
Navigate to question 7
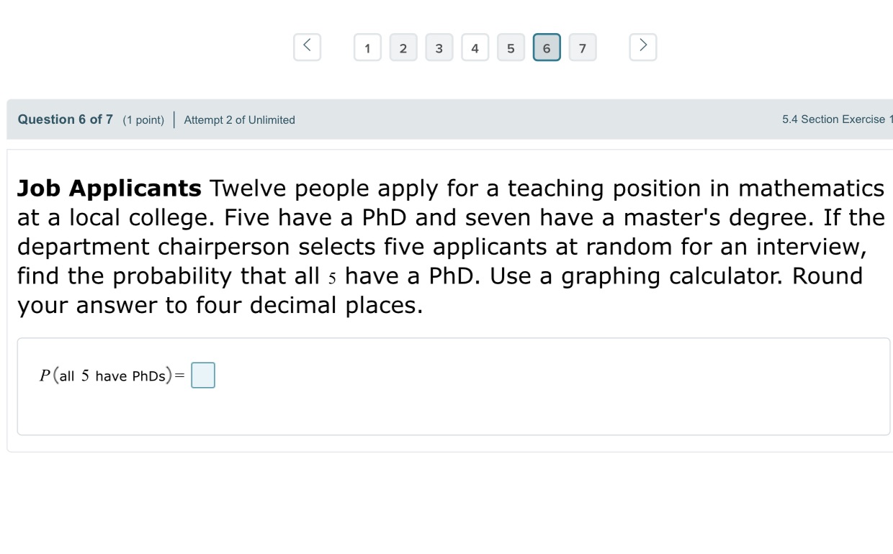click(583, 47)
